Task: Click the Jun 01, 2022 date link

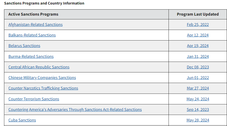Action: (x=198, y=78)
